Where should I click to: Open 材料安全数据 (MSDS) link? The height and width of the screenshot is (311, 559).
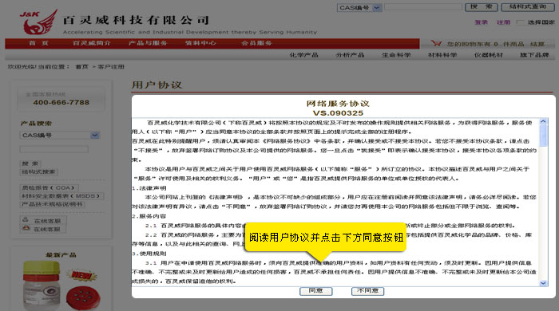pyautogui.click(x=62, y=195)
